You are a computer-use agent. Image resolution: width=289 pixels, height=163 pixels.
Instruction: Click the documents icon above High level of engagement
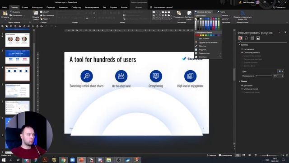(x=190, y=76)
